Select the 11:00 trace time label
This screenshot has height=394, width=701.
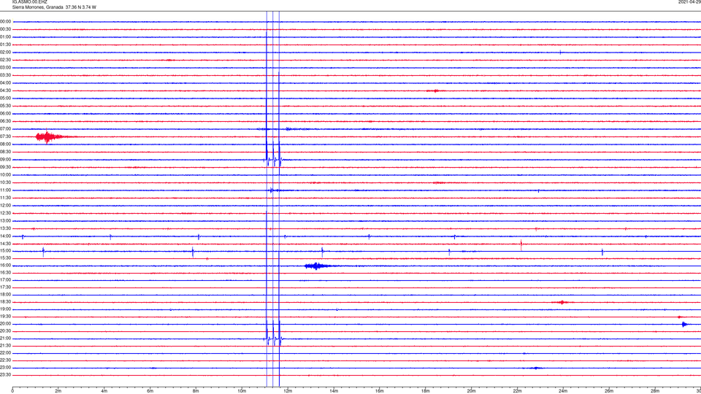(5, 190)
